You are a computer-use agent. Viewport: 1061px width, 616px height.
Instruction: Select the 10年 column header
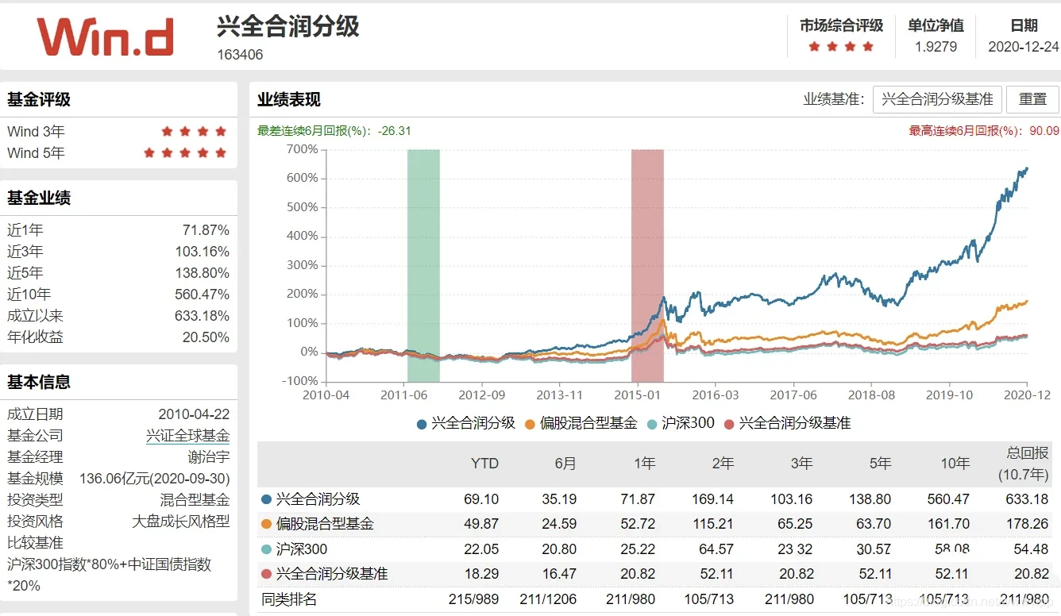point(955,464)
